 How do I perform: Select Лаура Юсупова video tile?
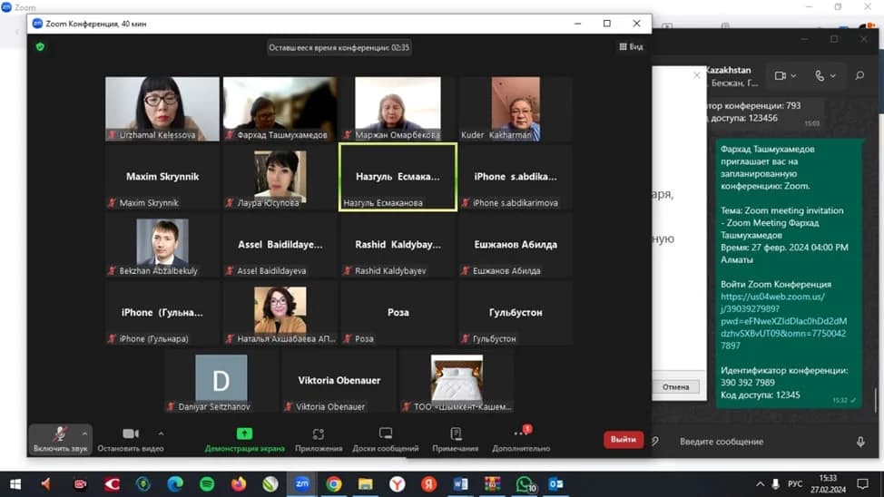point(280,177)
